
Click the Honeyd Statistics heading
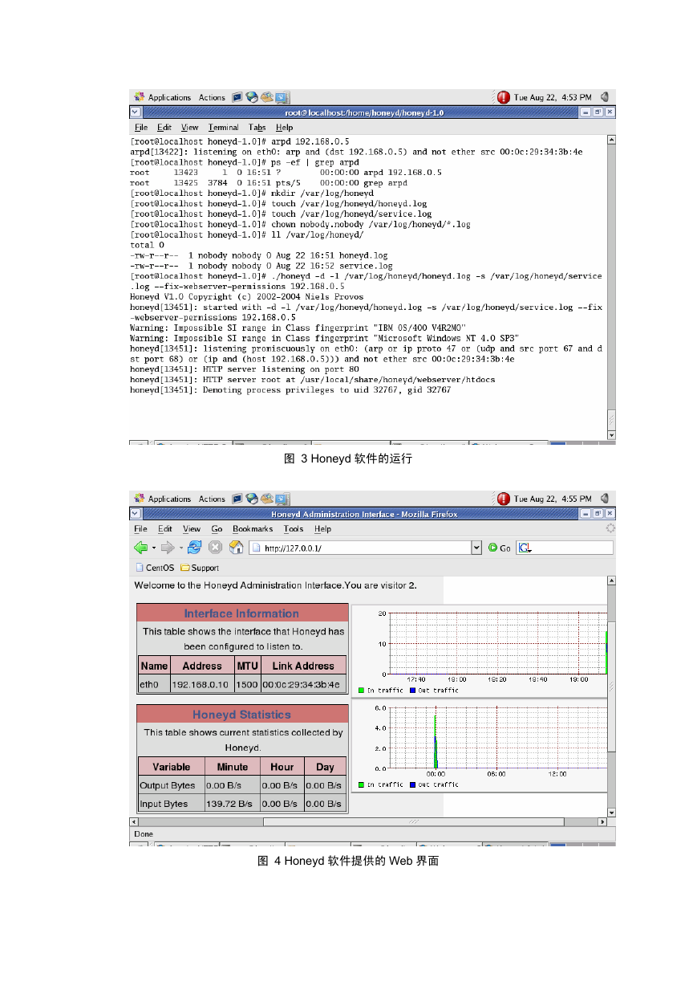coord(241,715)
